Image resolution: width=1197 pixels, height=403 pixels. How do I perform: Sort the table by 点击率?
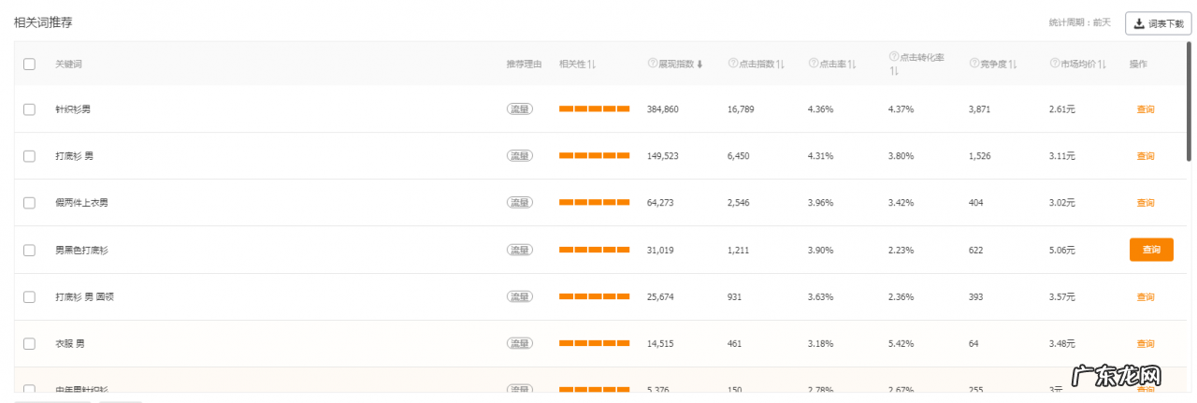(x=851, y=64)
